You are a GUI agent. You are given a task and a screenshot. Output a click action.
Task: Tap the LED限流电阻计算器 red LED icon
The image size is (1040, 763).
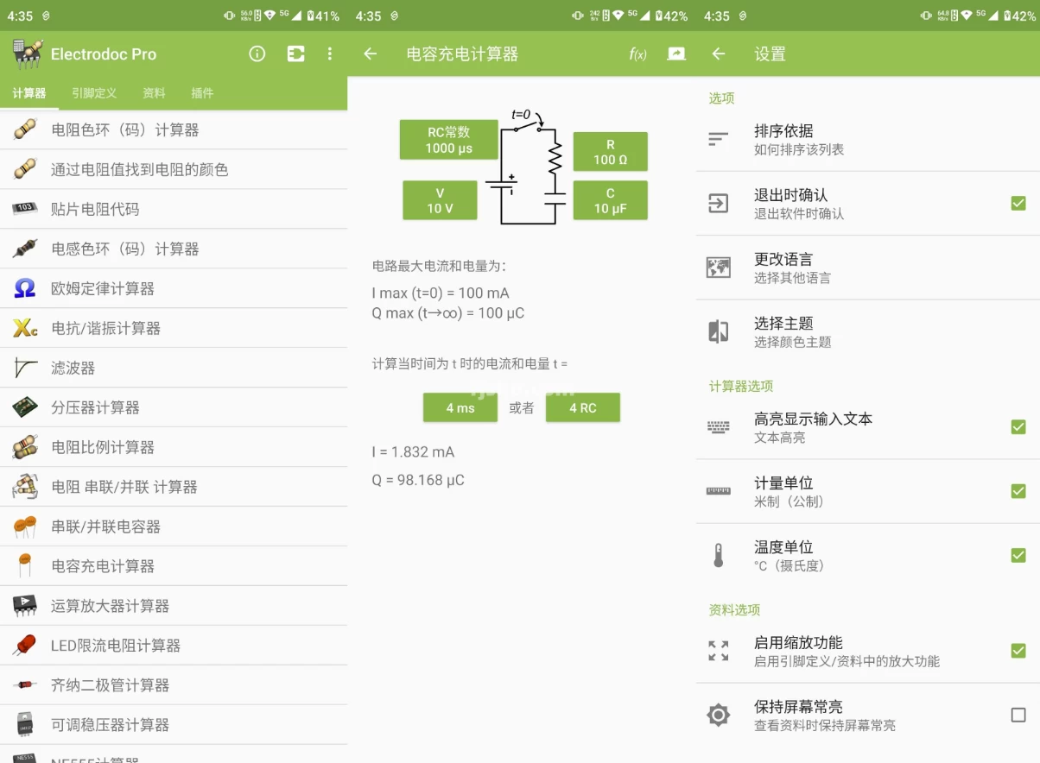pos(25,646)
